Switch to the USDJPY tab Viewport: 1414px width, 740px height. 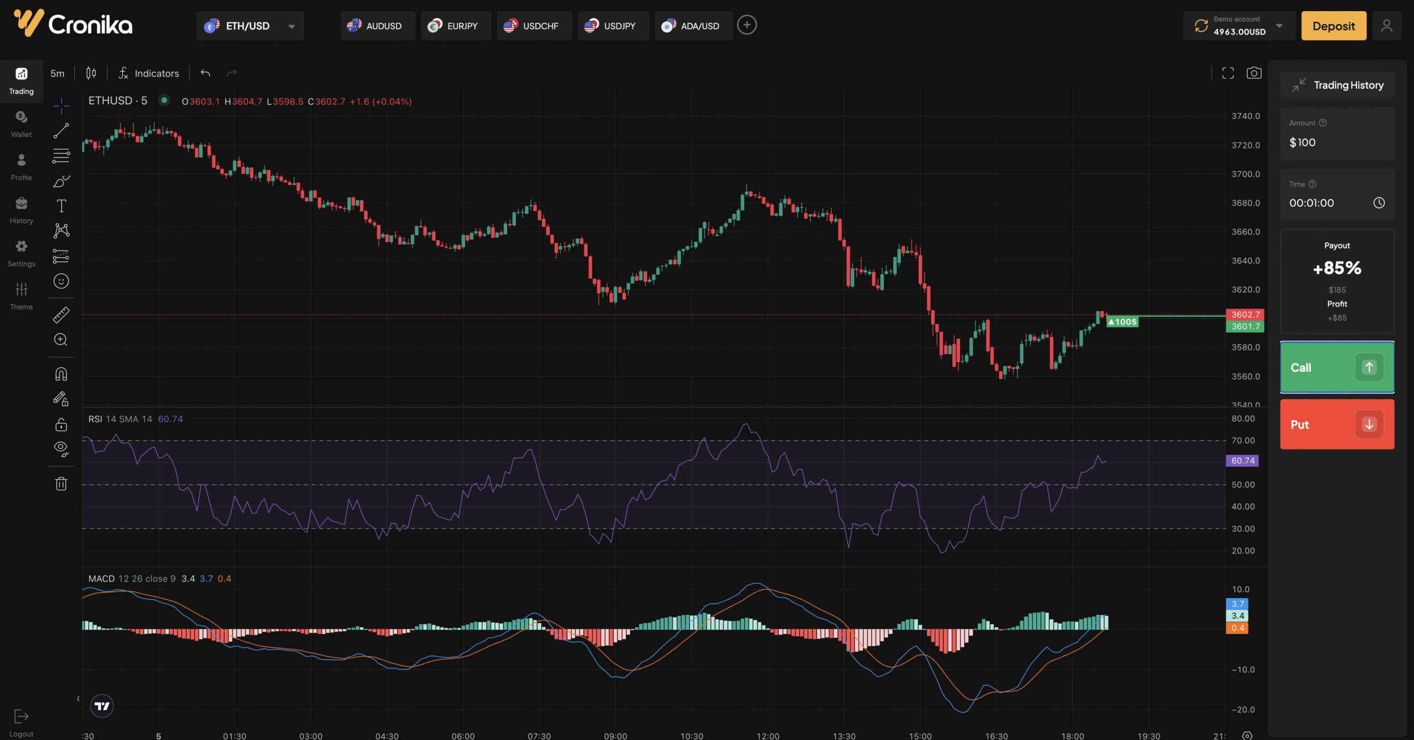pos(613,26)
